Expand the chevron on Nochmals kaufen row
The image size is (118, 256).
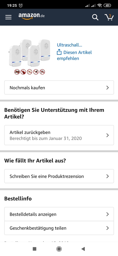tap(108, 88)
